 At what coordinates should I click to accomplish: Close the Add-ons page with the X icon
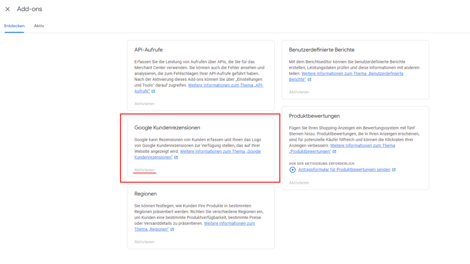[x=7, y=9]
